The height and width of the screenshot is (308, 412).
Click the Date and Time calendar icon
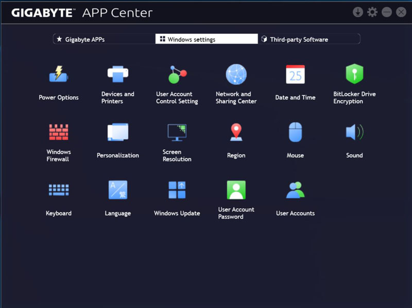[x=295, y=75]
